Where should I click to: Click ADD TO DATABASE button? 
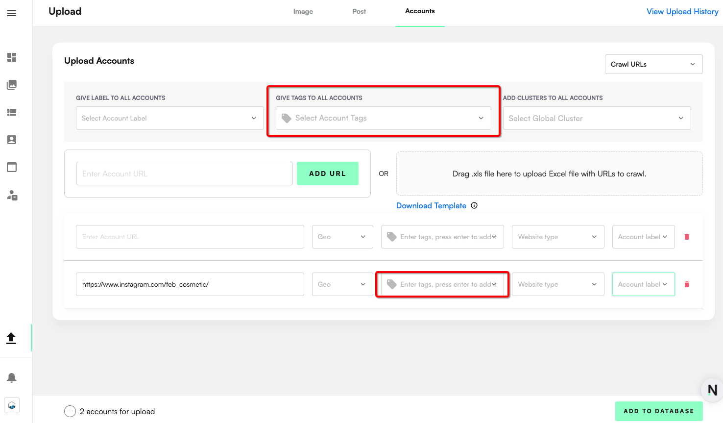[659, 411]
